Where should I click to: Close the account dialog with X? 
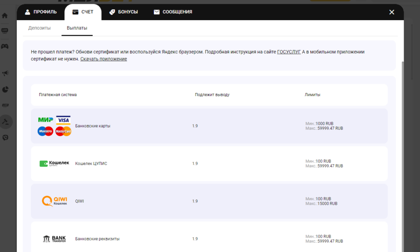click(x=392, y=12)
